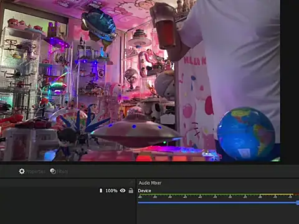Click the blue planet balloon in preview
This screenshot has width=299, height=224.
point(98,26)
